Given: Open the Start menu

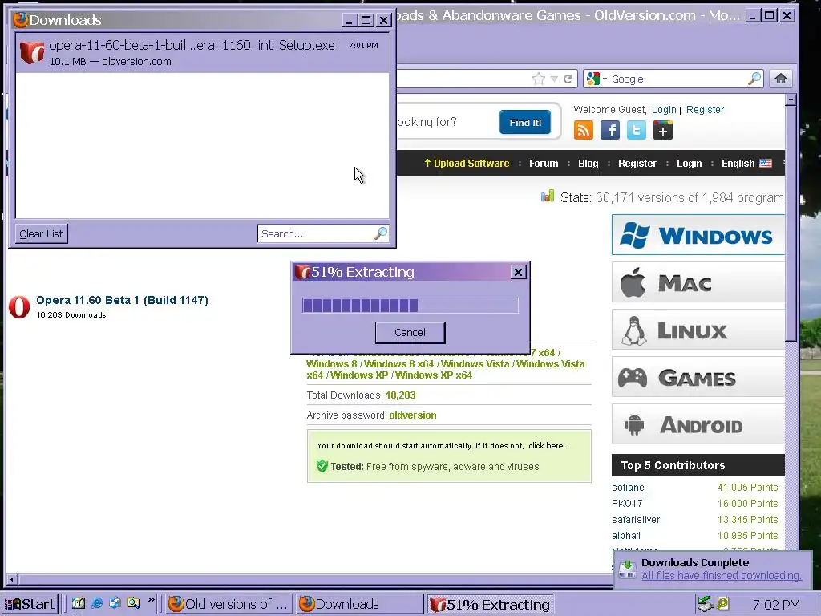Looking at the screenshot, I should (x=30, y=604).
